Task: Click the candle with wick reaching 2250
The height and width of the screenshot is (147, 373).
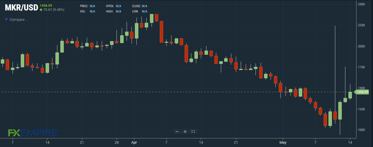Action: (x=335, y=115)
